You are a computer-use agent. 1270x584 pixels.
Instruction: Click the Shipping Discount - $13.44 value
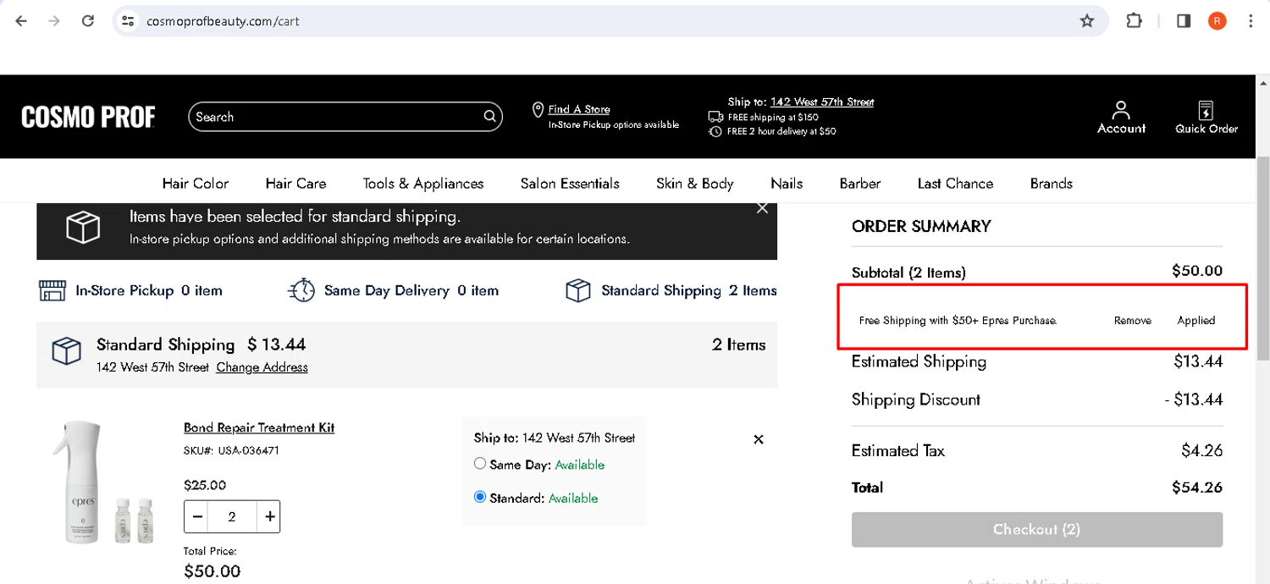pos(1194,399)
